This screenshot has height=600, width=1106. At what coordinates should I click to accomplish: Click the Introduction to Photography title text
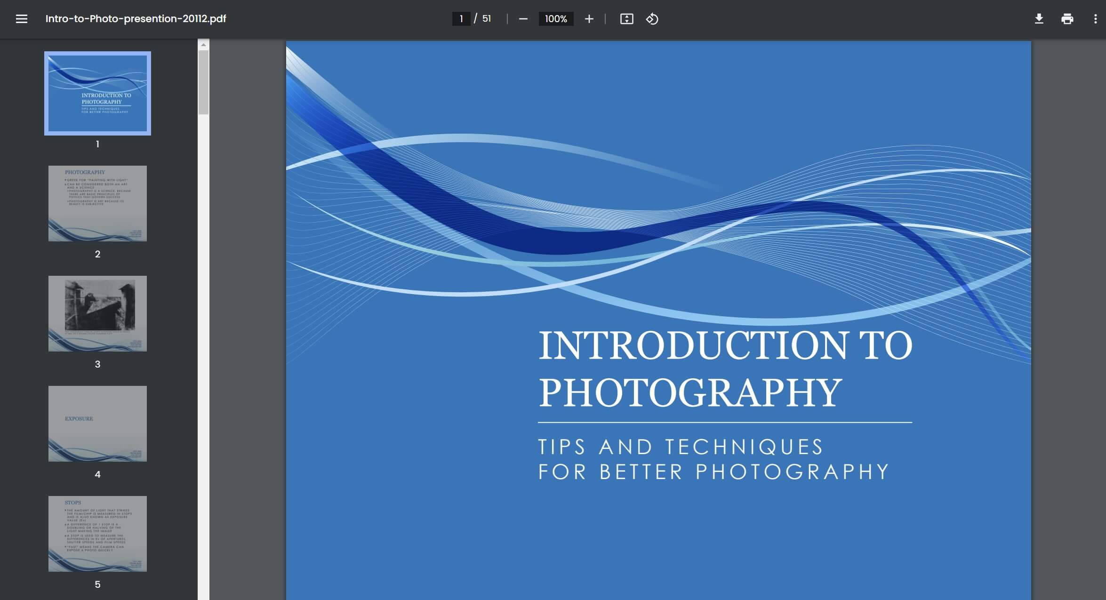coord(725,368)
